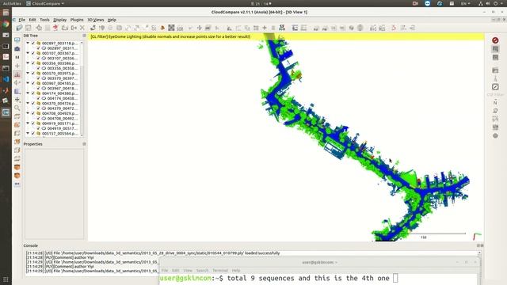This screenshot has width=507, height=285.
Task: Click the EN input language indicator
Action: [465, 3]
